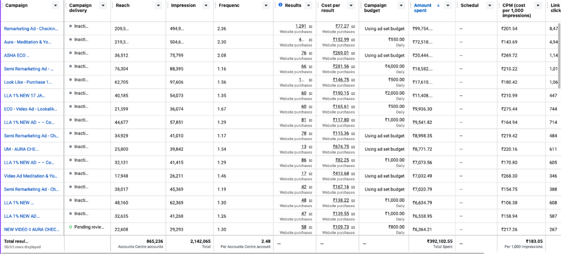This screenshot has width=561, height=254.
Task: Click the footnote icon next to 1,291 results
Action: [x=310, y=26]
